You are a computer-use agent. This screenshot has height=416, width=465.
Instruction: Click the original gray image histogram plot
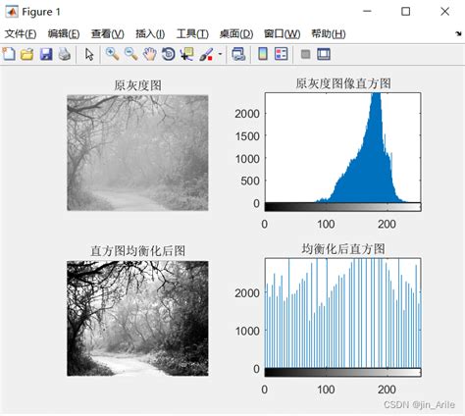click(342, 148)
